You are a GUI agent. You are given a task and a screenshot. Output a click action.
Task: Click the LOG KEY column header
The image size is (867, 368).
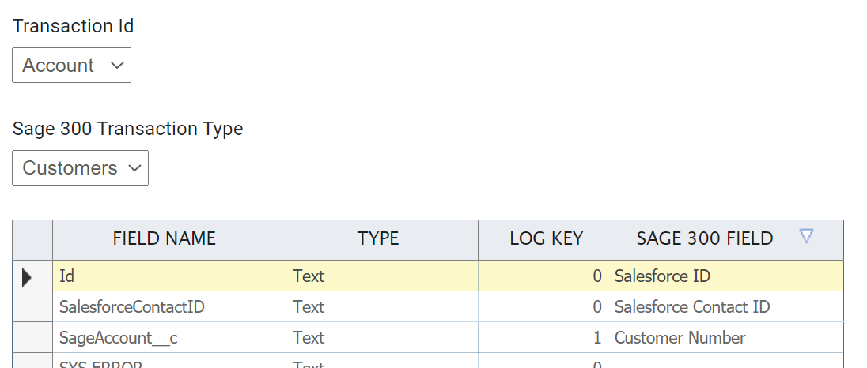point(546,238)
